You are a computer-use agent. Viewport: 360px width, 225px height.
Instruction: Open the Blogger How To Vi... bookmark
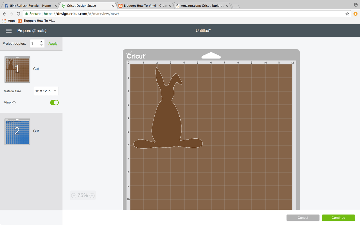(37, 21)
